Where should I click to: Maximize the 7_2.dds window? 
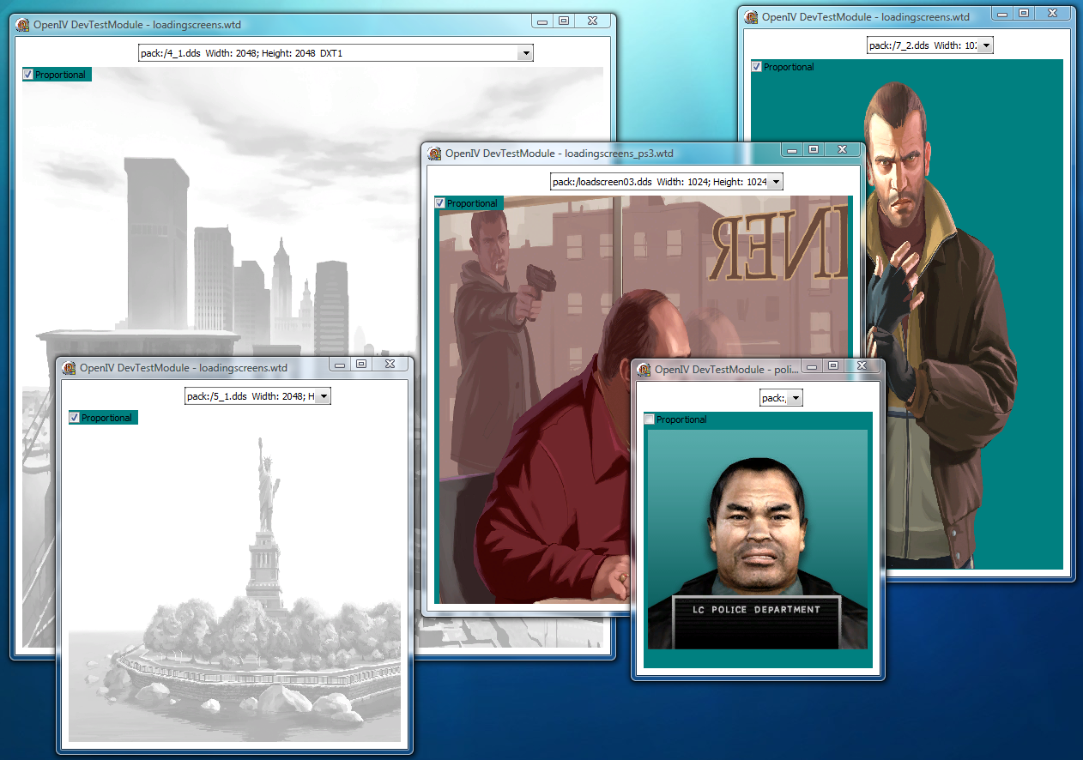(1024, 14)
